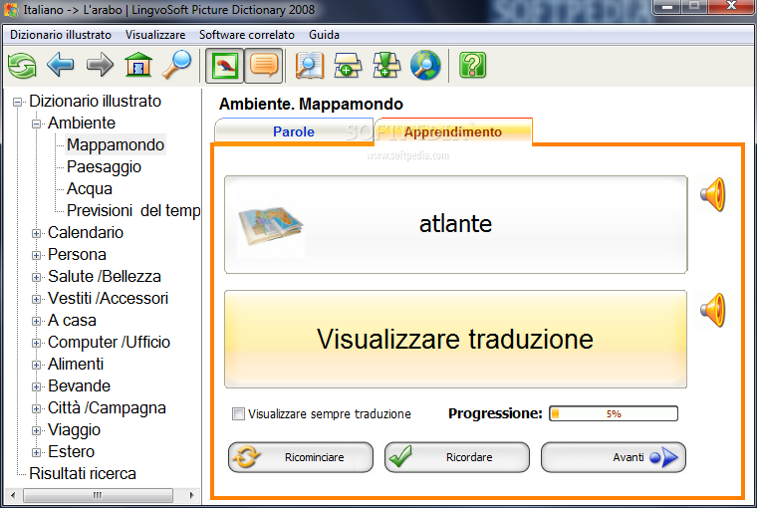Click the Ambiente. Mappamondo heading
Image resolution: width=757 pixels, height=508 pixels.
point(311,104)
